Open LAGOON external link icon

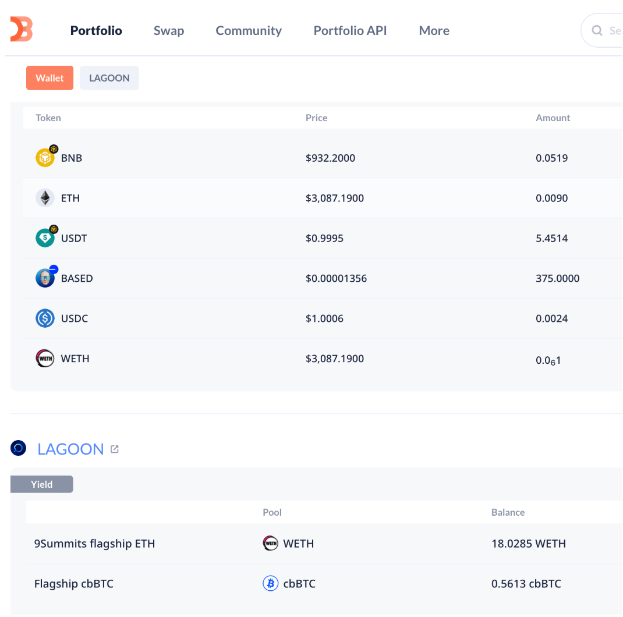point(115,449)
